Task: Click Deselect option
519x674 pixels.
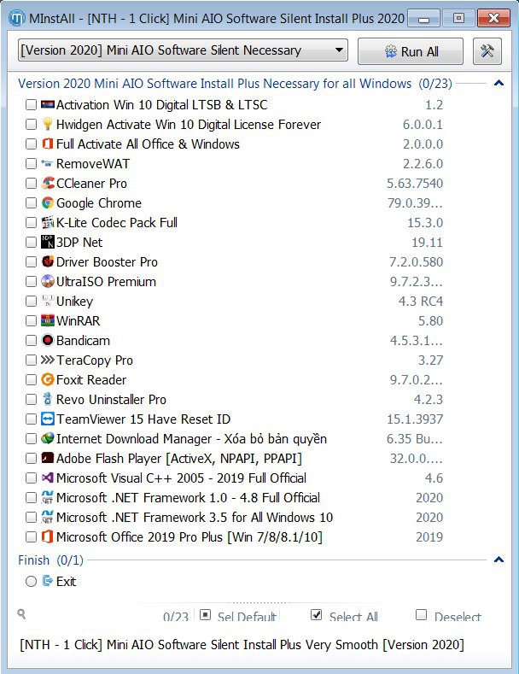Action: (449, 616)
